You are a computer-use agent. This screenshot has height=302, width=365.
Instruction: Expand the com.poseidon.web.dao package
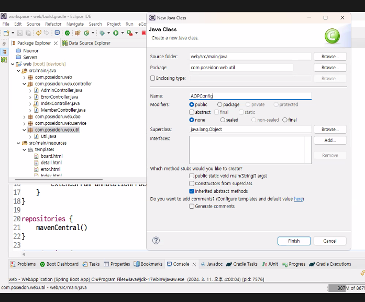pos(24,117)
